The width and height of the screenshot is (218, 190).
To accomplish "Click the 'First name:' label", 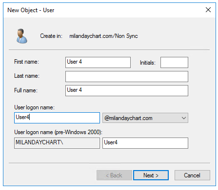I will tap(27, 62).
